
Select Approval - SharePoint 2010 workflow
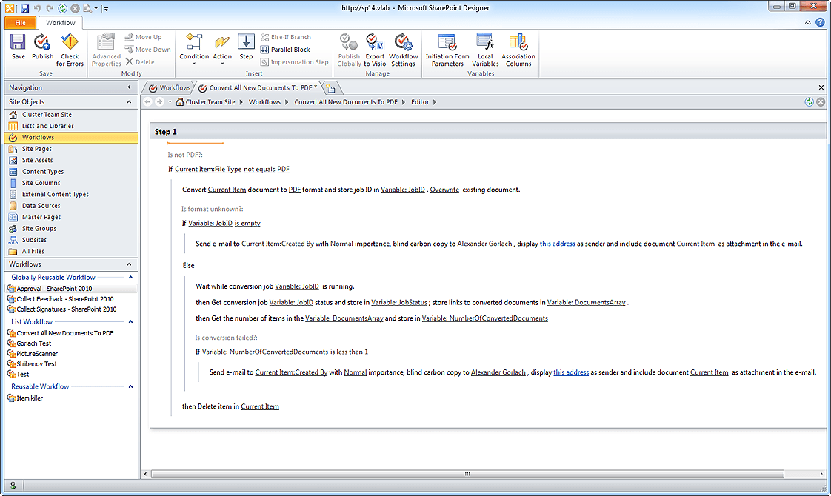tap(71, 289)
